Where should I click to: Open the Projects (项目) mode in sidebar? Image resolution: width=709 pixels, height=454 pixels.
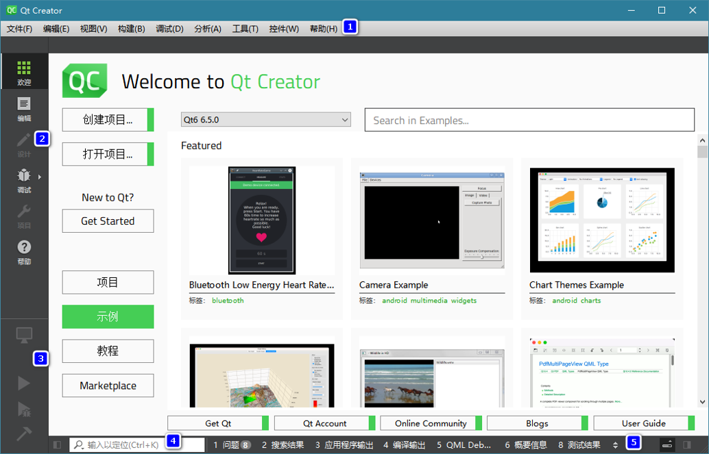tap(24, 216)
